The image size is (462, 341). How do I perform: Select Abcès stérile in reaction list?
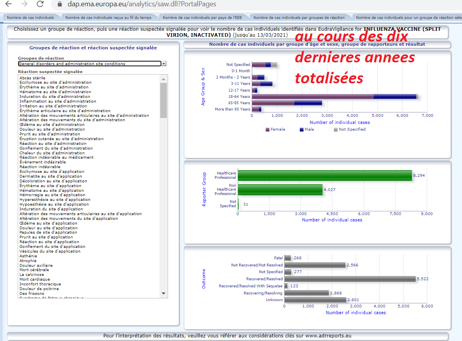32,78
